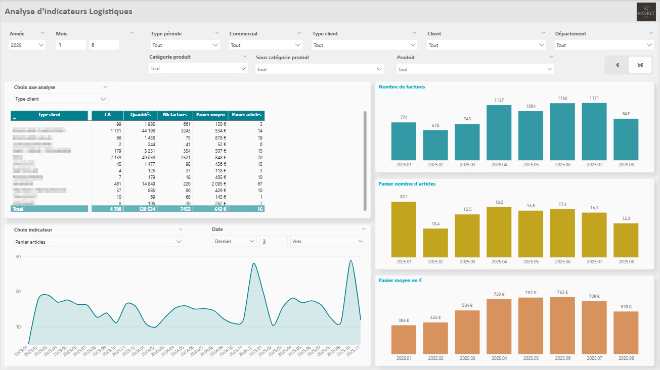Click the chevron icon beside Sous catégorie produit title

point(379,57)
